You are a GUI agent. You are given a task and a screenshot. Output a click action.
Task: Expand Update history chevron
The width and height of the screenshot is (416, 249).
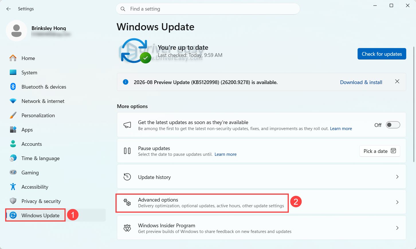397,177
